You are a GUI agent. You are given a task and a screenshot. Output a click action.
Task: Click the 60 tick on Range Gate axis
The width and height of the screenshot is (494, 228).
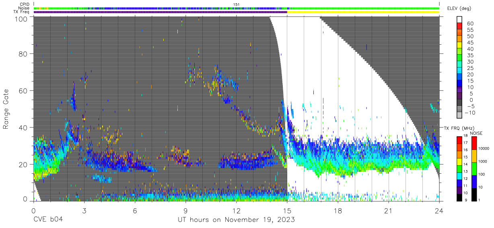coord(23,90)
